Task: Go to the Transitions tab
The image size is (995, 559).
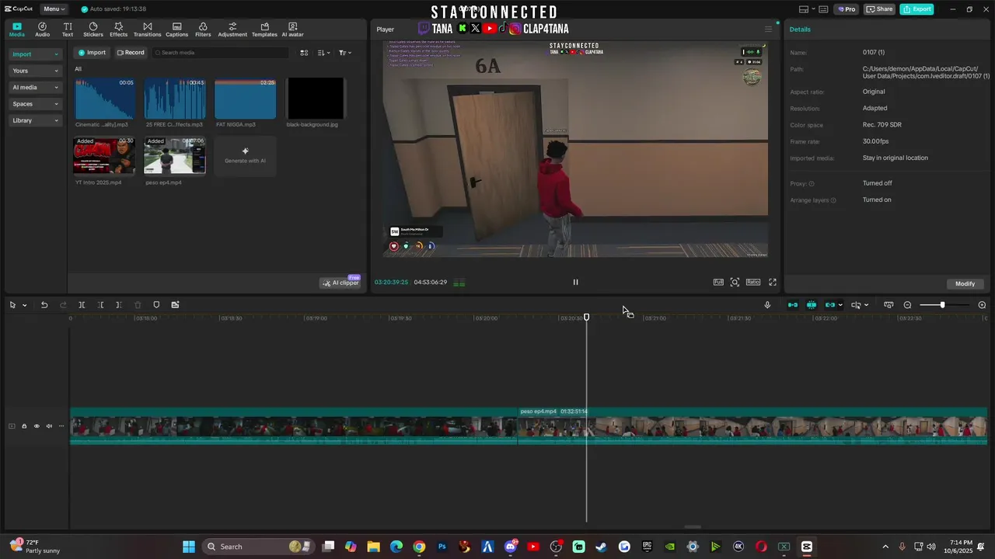Action: [x=147, y=30]
